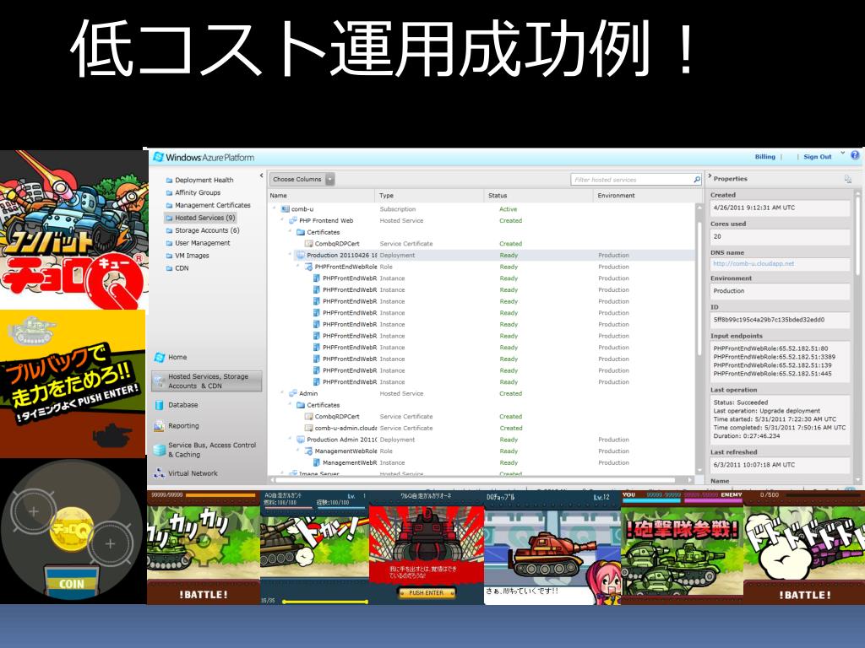
Task: Click the Home navigation icon
Action: pos(160,357)
